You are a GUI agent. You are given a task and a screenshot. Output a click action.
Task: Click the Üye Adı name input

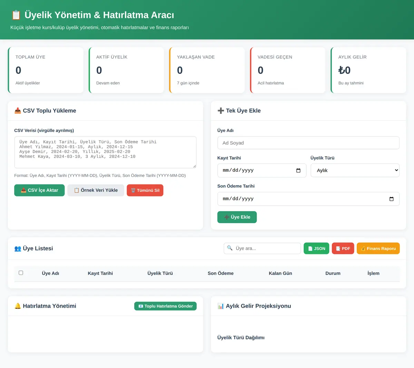click(x=308, y=143)
